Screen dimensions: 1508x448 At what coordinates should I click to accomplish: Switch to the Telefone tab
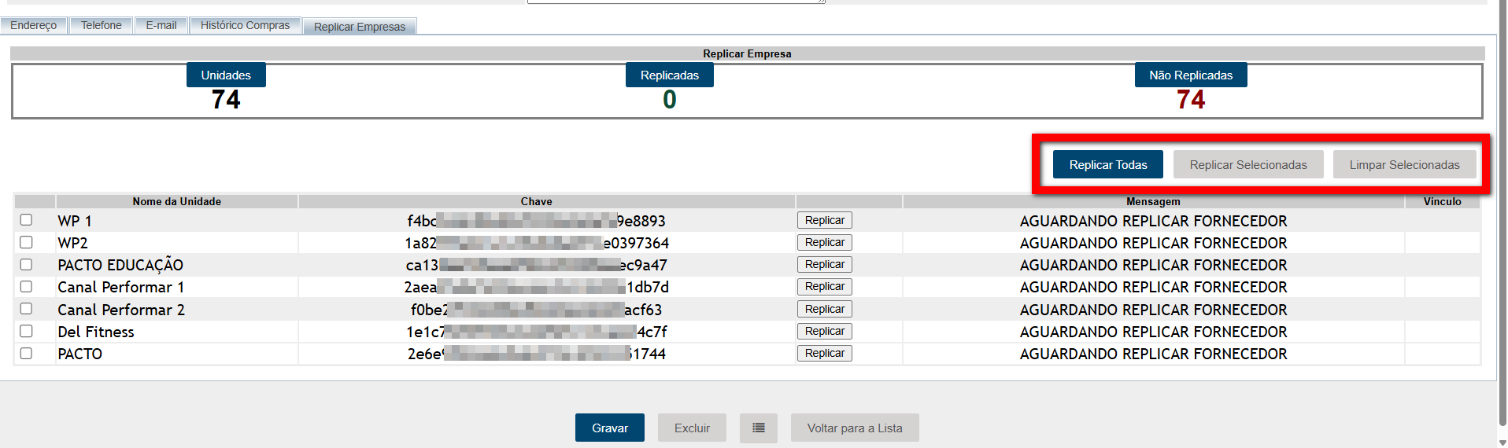101,25
